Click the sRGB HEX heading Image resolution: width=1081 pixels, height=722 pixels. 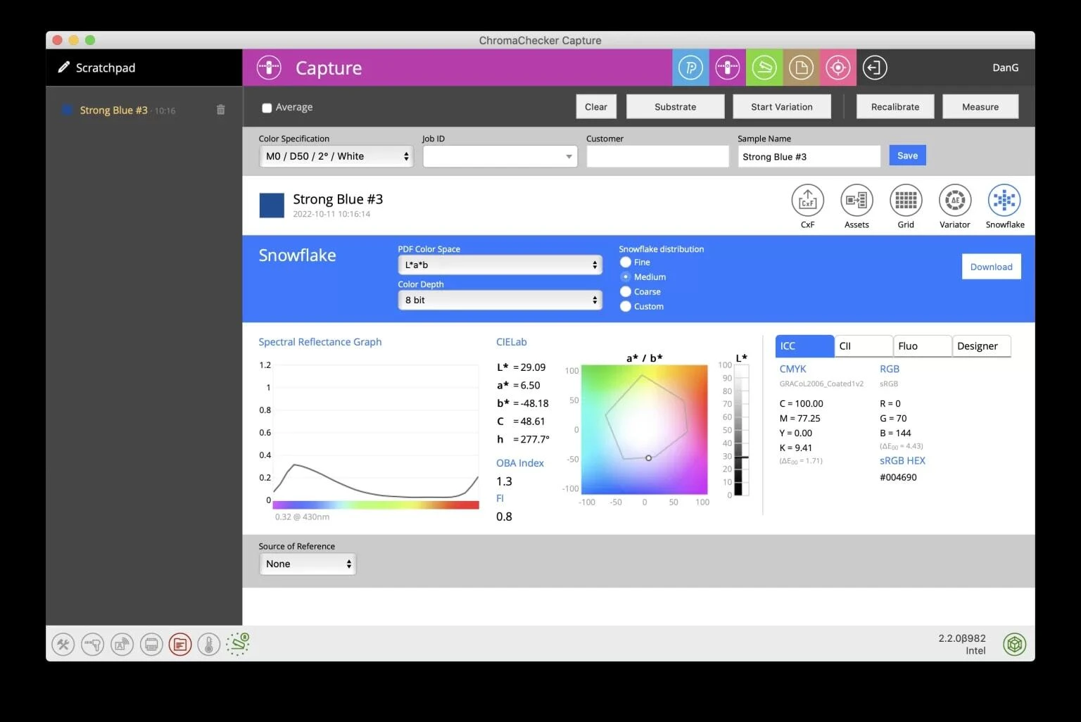[x=902, y=460]
